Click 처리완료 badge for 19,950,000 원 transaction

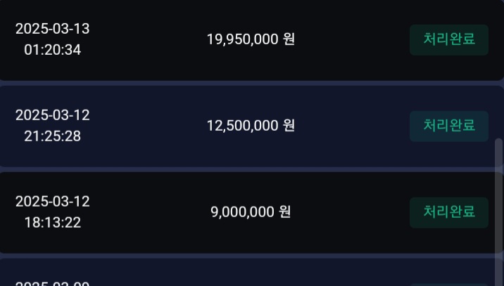448,39
